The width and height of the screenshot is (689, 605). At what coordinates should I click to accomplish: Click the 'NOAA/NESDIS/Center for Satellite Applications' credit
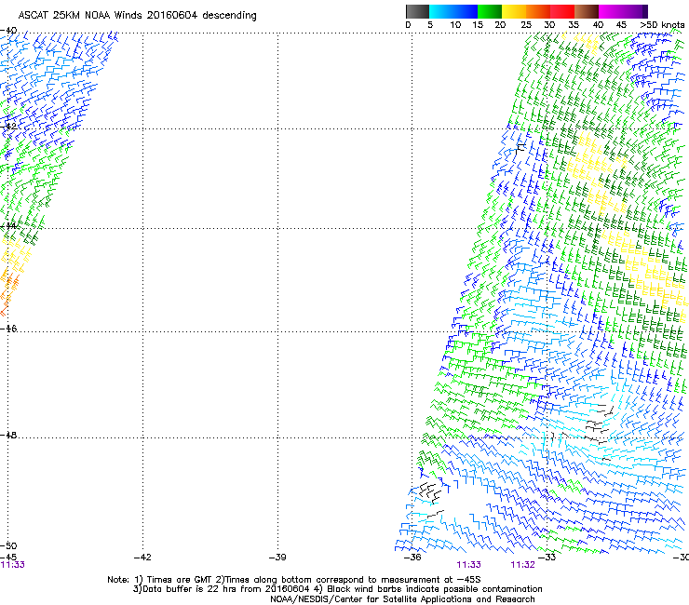pos(402,599)
